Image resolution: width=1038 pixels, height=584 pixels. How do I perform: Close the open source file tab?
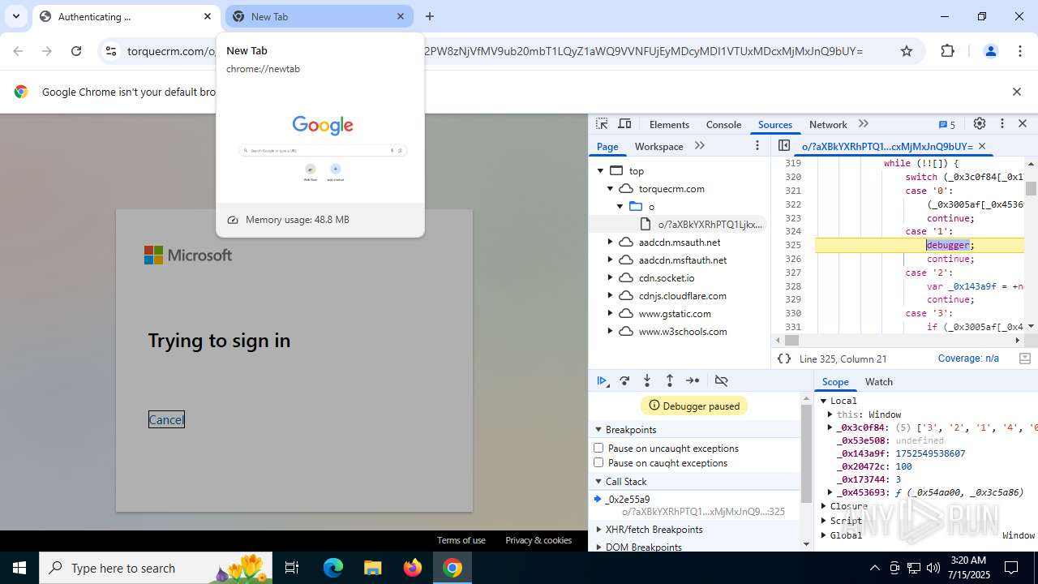[982, 147]
